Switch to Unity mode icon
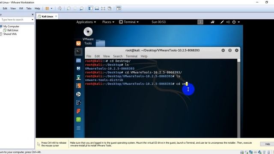This screenshot has width=274, height=154. 110,9
